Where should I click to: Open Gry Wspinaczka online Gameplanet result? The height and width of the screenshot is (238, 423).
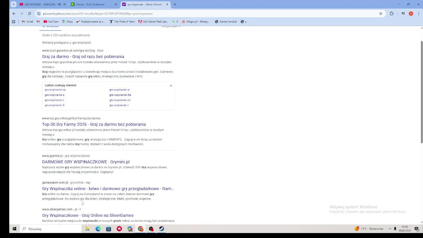108,188
